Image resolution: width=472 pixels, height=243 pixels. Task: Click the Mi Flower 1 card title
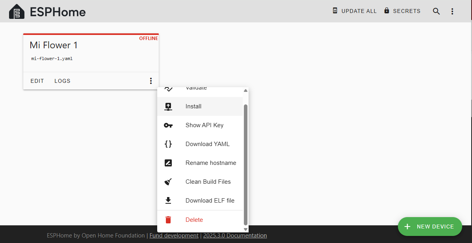tap(54, 45)
